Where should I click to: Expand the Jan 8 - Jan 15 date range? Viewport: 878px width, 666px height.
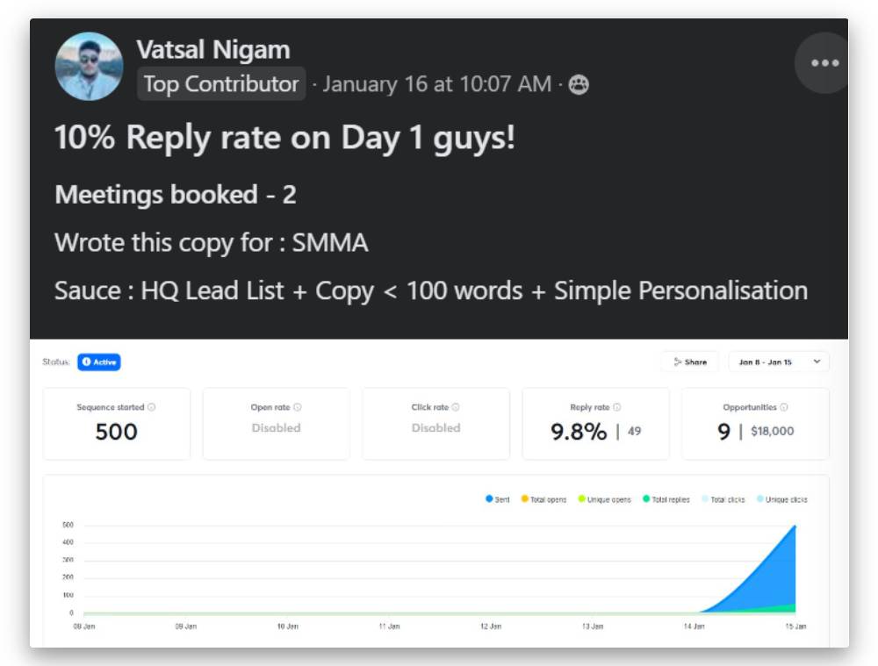click(778, 362)
